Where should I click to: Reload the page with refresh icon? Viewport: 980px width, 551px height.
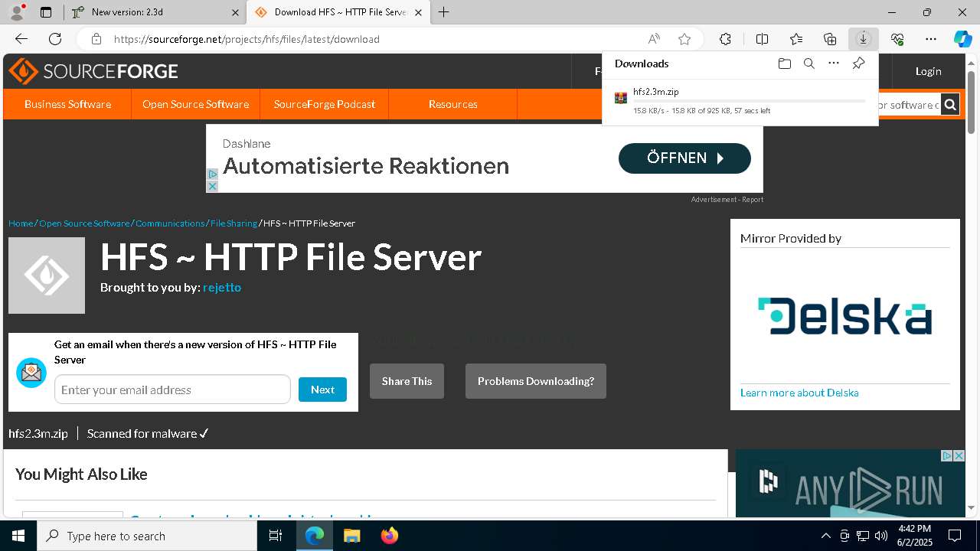(55, 39)
